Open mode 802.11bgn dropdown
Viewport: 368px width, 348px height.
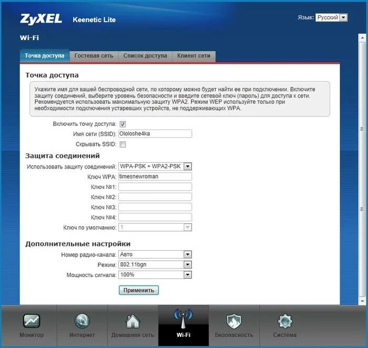(x=155, y=265)
